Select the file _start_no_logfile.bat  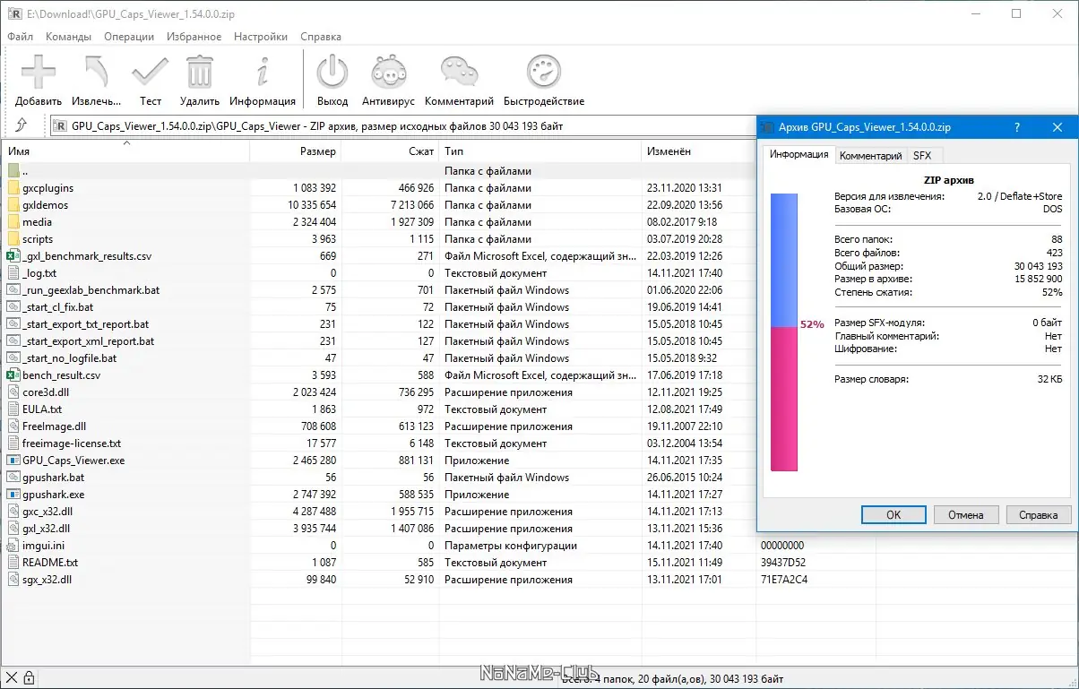point(69,358)
